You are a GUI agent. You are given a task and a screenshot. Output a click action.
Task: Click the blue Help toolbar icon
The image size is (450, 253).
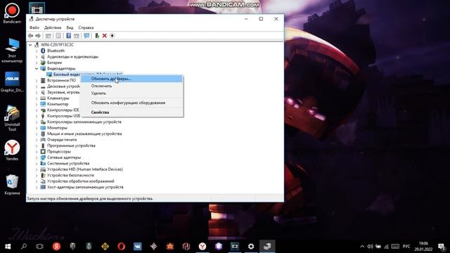pyautogui.click(x=69, y=36)
